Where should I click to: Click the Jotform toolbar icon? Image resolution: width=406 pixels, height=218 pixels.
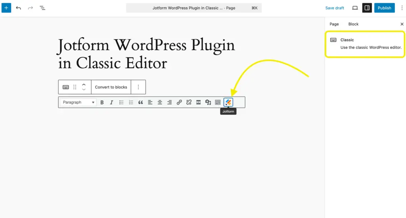(x=228, y=102)
